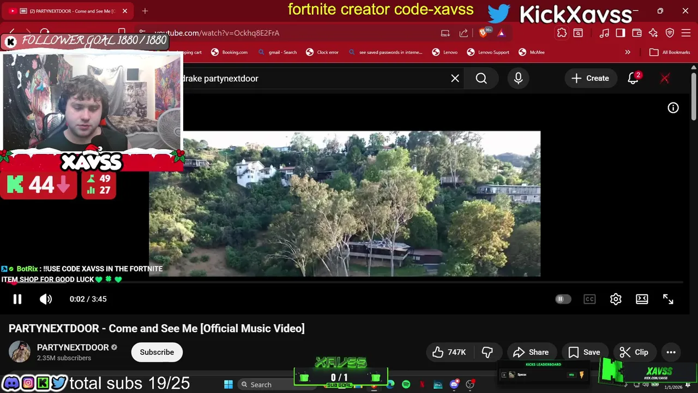The width and height of the screenshot is (698, 393).
Task: Search with voice microphone button
Action: [518, 79]
